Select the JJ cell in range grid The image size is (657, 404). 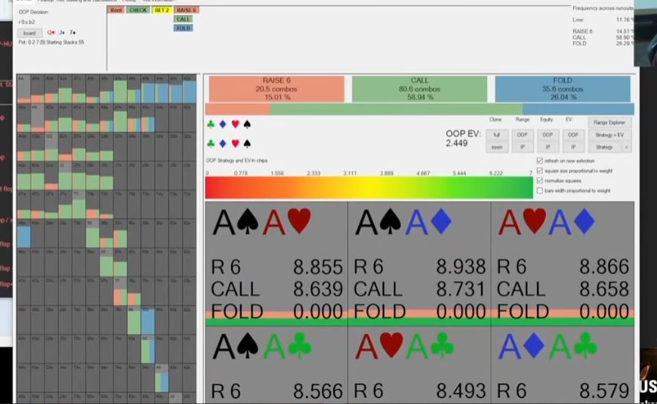(65, 176)
